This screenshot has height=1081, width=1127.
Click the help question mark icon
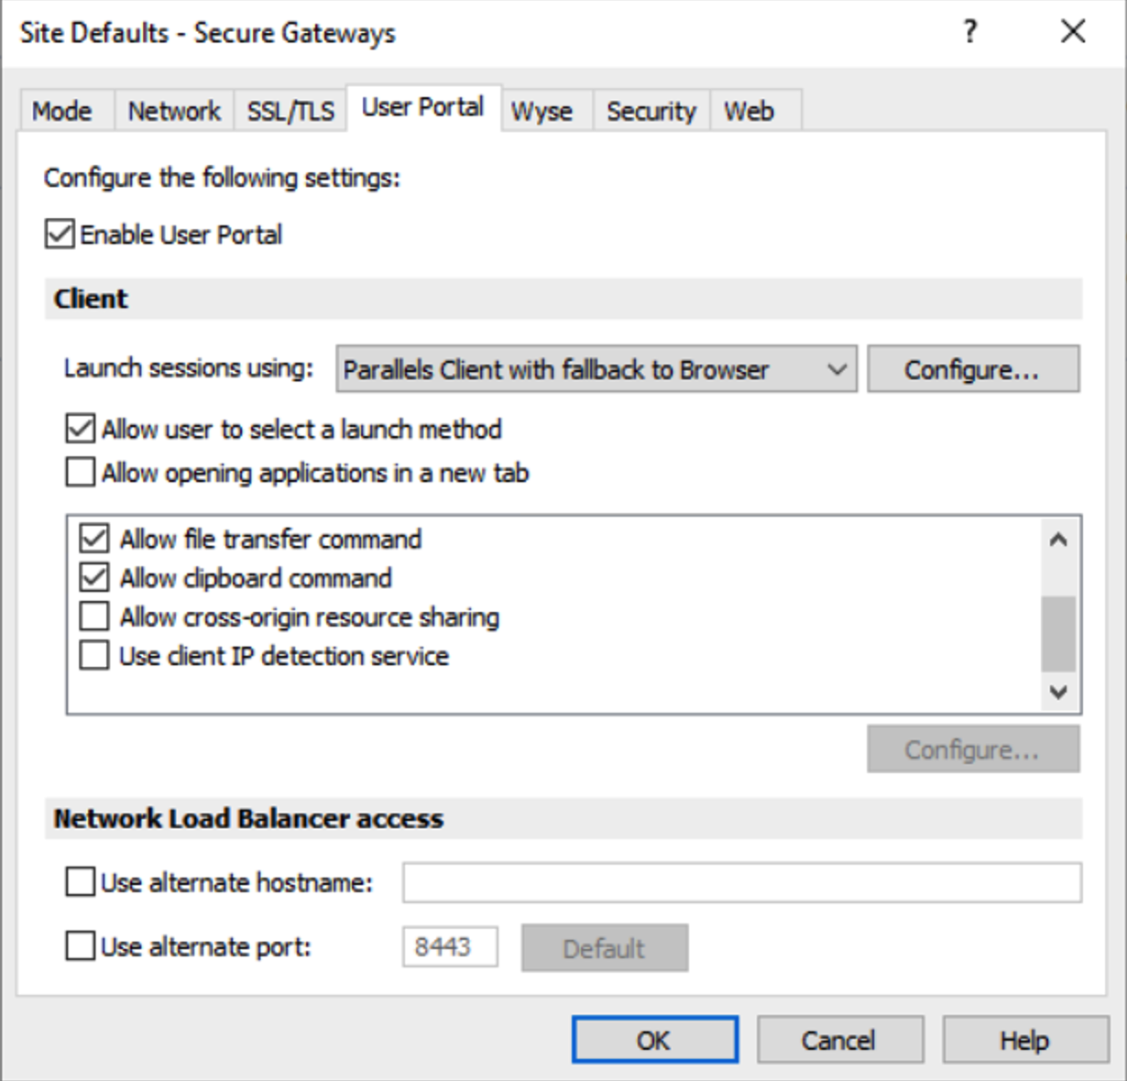[970, 32]
